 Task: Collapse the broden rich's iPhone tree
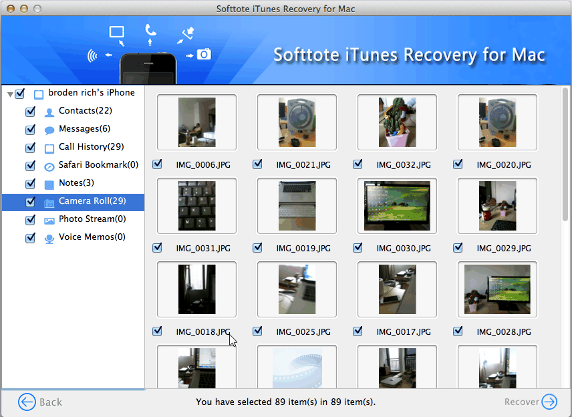click(x=10, y=94)
